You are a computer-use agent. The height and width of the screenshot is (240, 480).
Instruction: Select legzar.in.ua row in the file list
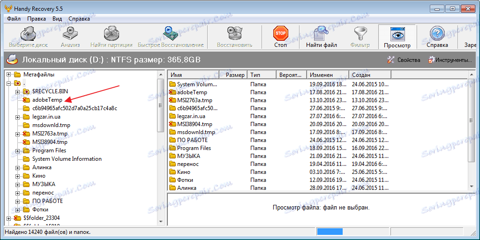(x=318, y=116)
